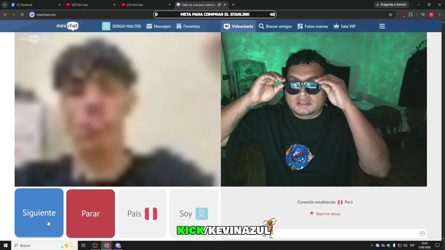The image size is (445, 250).
Task: Open the minichat hamburger menu
Action: point(382,26)
